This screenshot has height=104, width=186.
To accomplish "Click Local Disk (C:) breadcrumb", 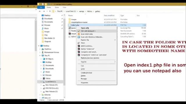I will (x=71, y=11).
